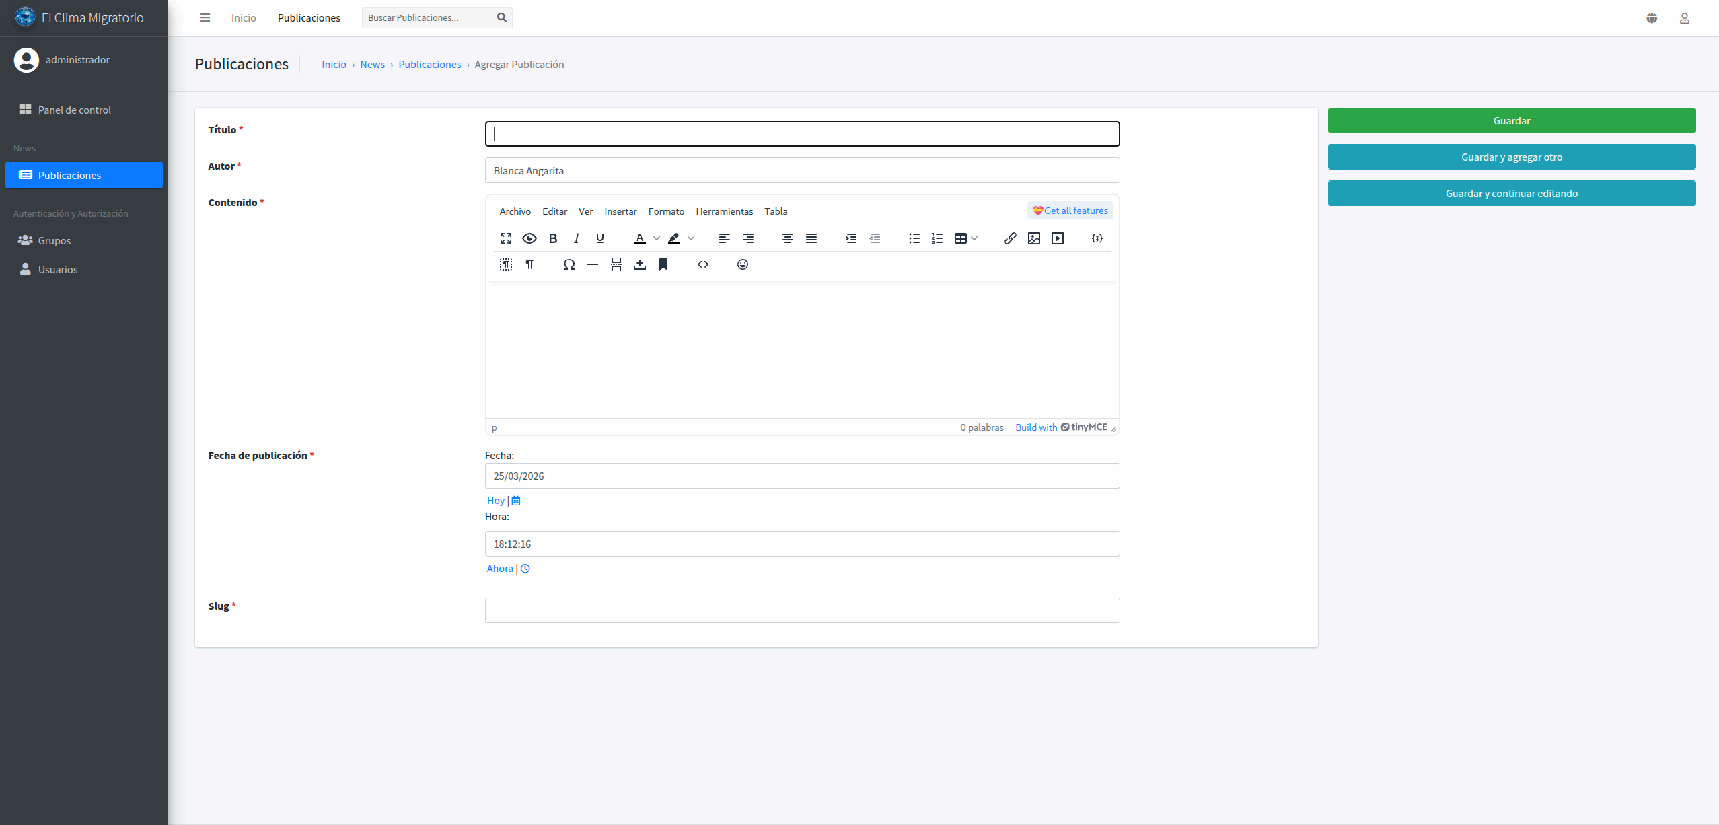Insert a media video via the toolbar
Screen dimensions: 1719x825
pos(1057,238)
